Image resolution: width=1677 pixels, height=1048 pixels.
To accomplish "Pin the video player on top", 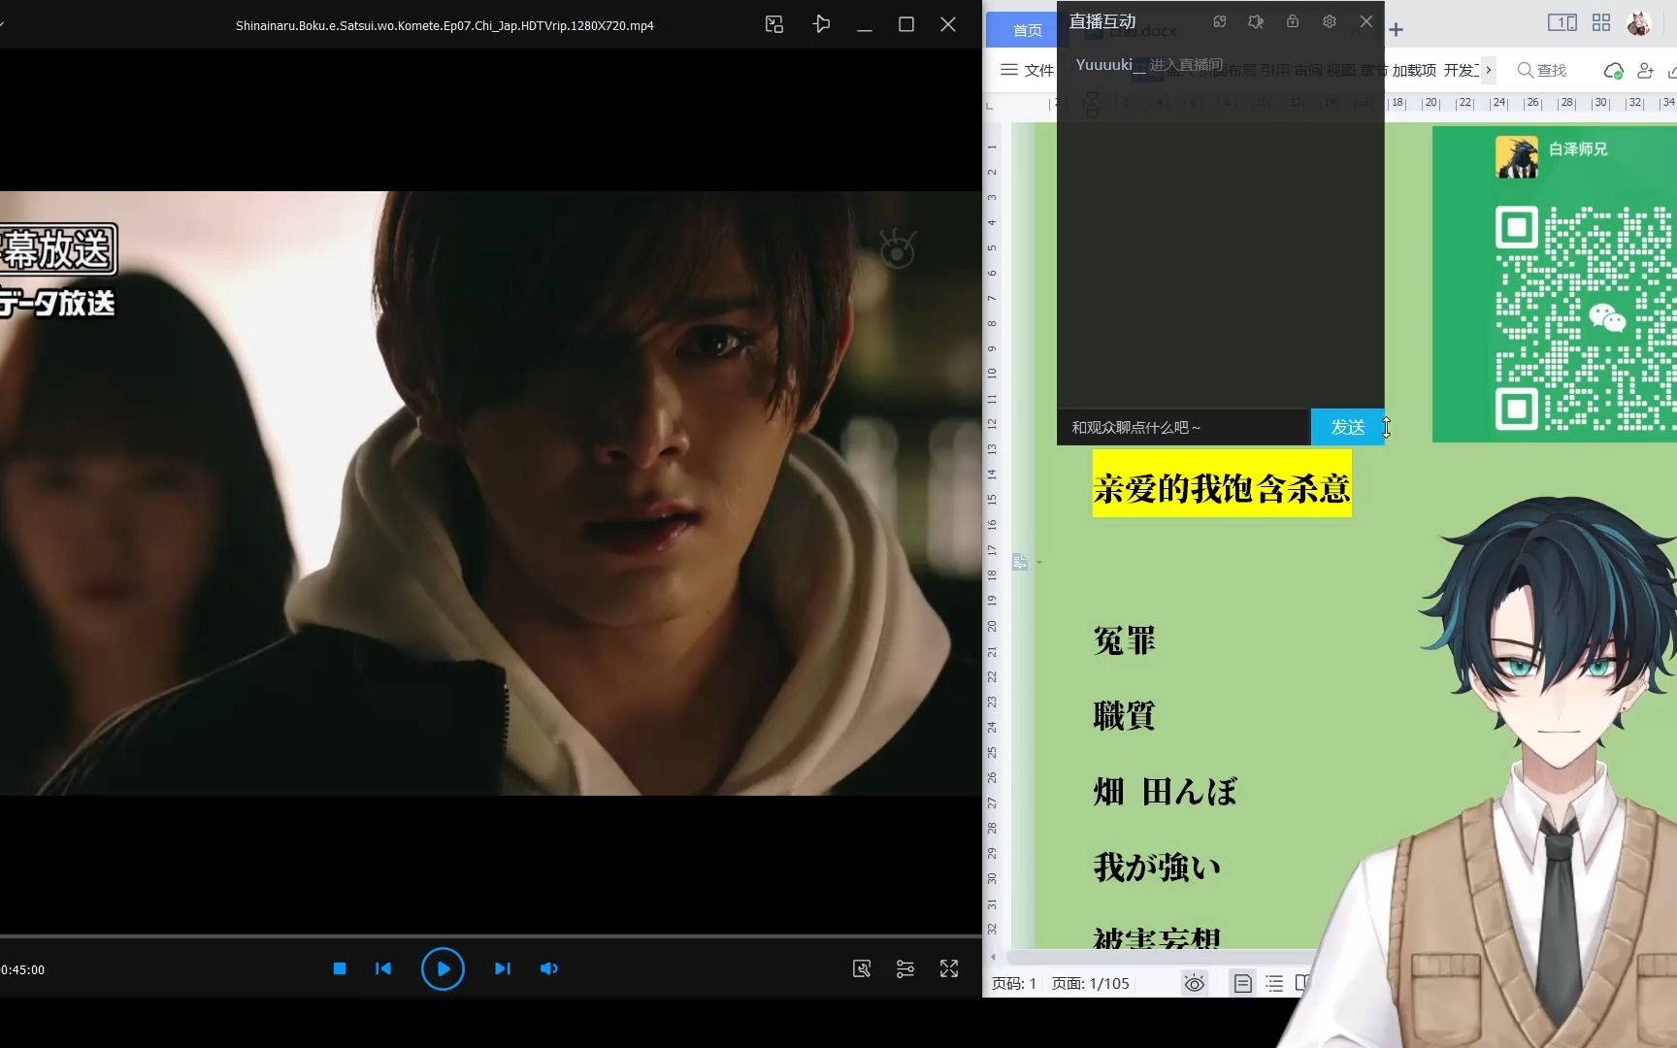I will (x=821, y=24).
